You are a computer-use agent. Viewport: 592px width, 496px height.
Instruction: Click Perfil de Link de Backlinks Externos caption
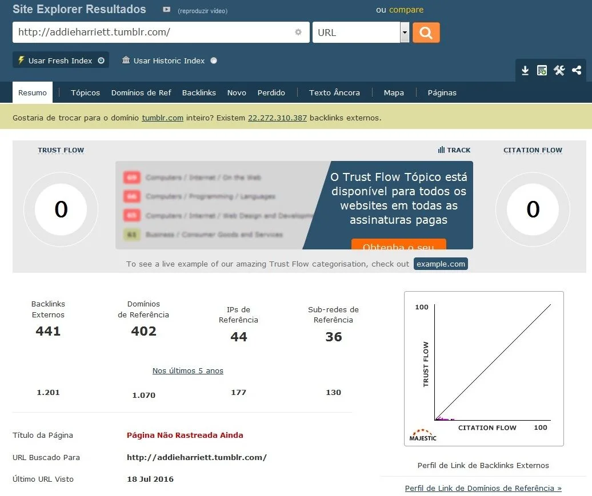pos(483,465)
